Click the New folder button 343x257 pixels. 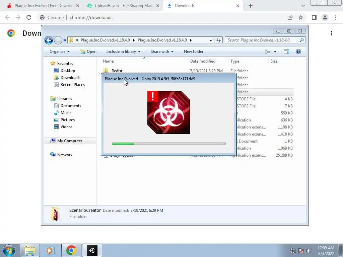click(194, 52)
